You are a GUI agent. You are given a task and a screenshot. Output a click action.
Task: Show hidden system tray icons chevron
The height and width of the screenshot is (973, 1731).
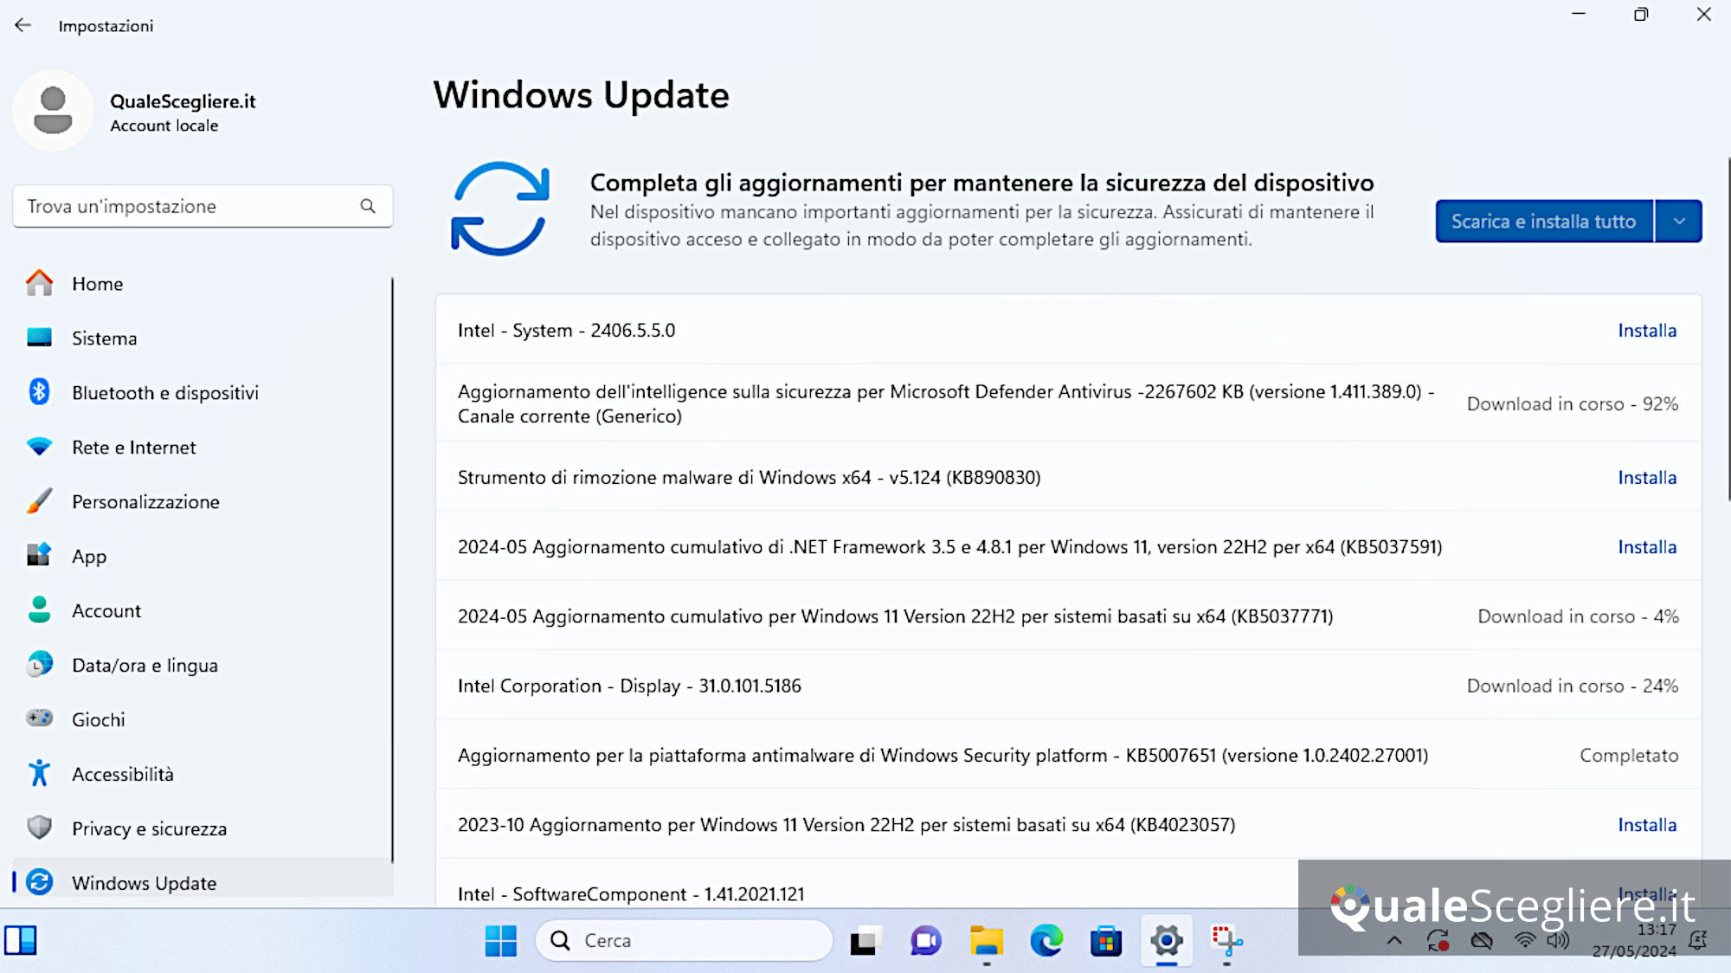[x=1394, y=941]
